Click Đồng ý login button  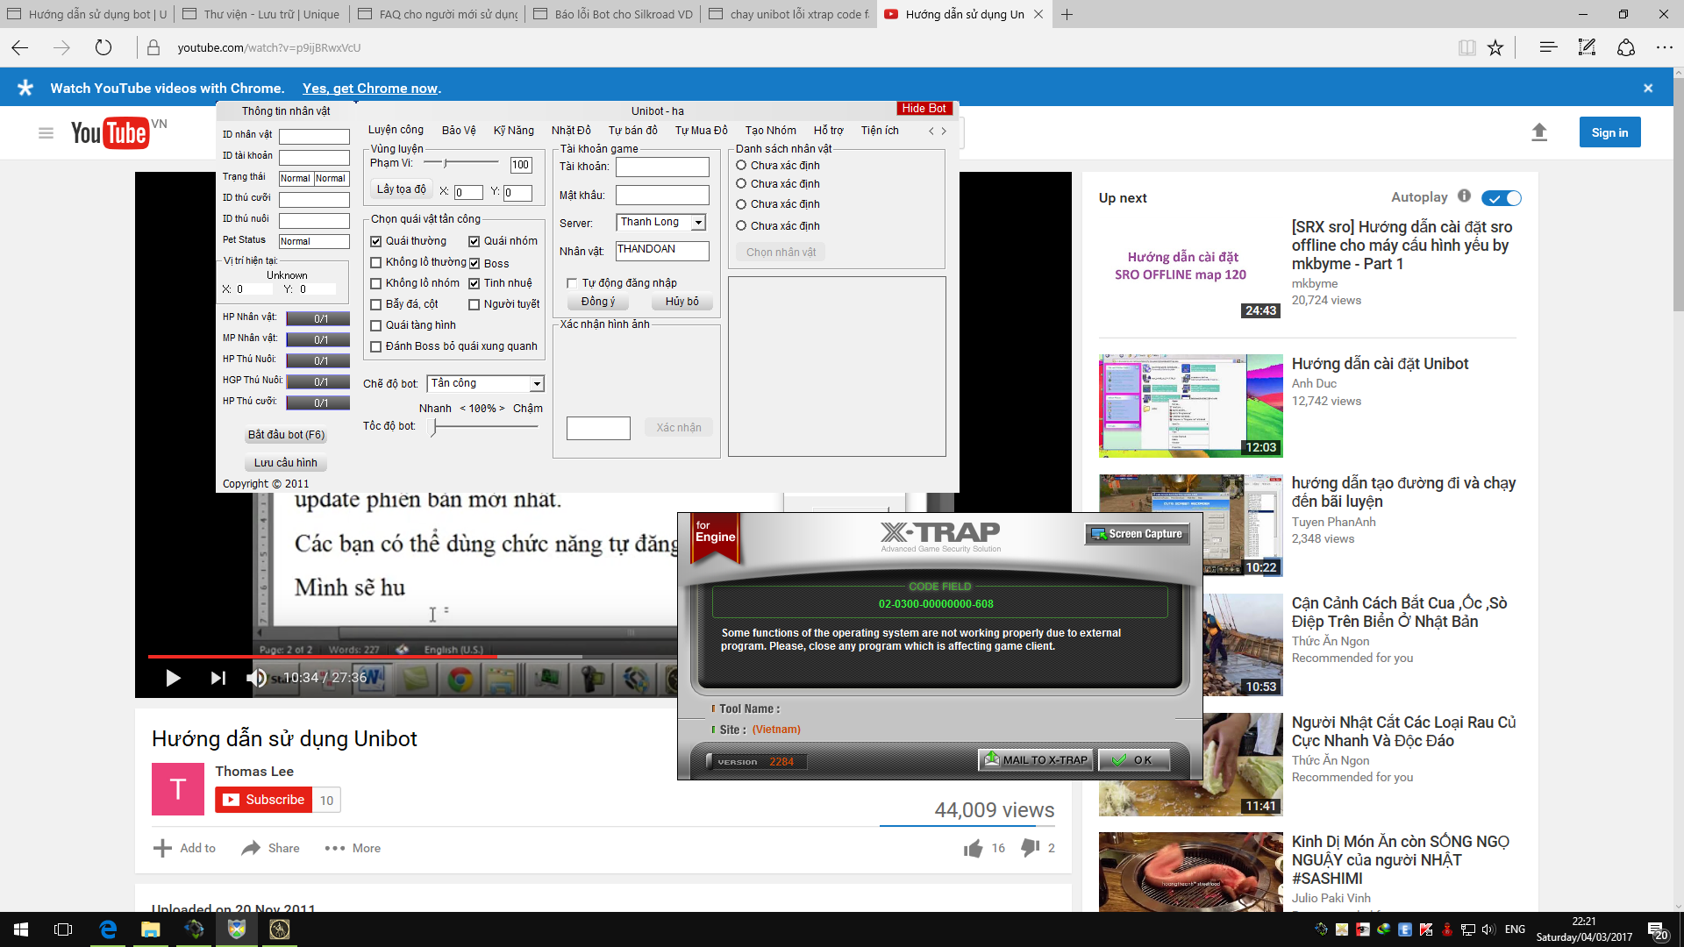pos(598,302)
